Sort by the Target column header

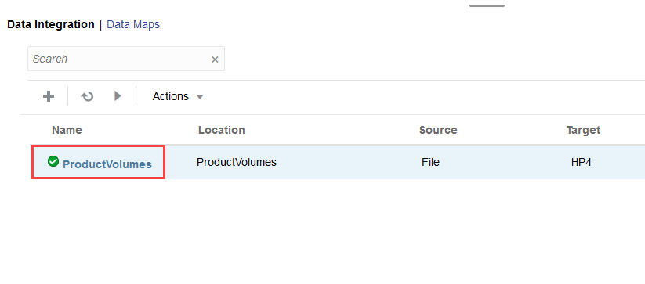(583, 130)
